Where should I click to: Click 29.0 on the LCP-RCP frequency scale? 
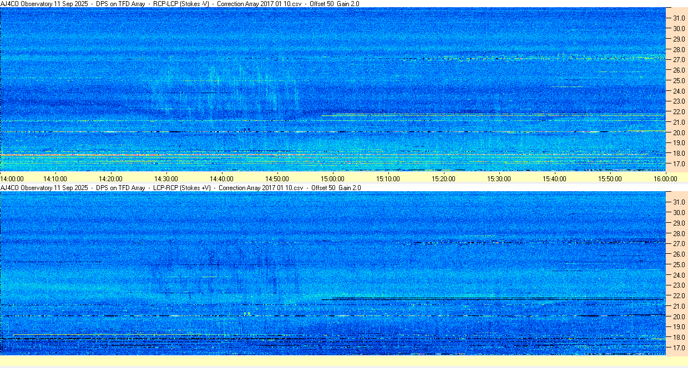679,223
